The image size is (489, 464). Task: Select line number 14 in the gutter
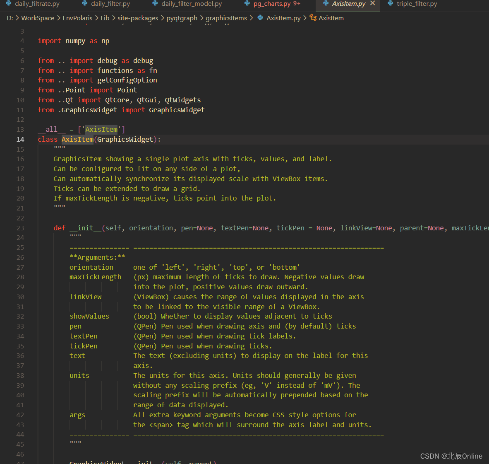(20, 140)
